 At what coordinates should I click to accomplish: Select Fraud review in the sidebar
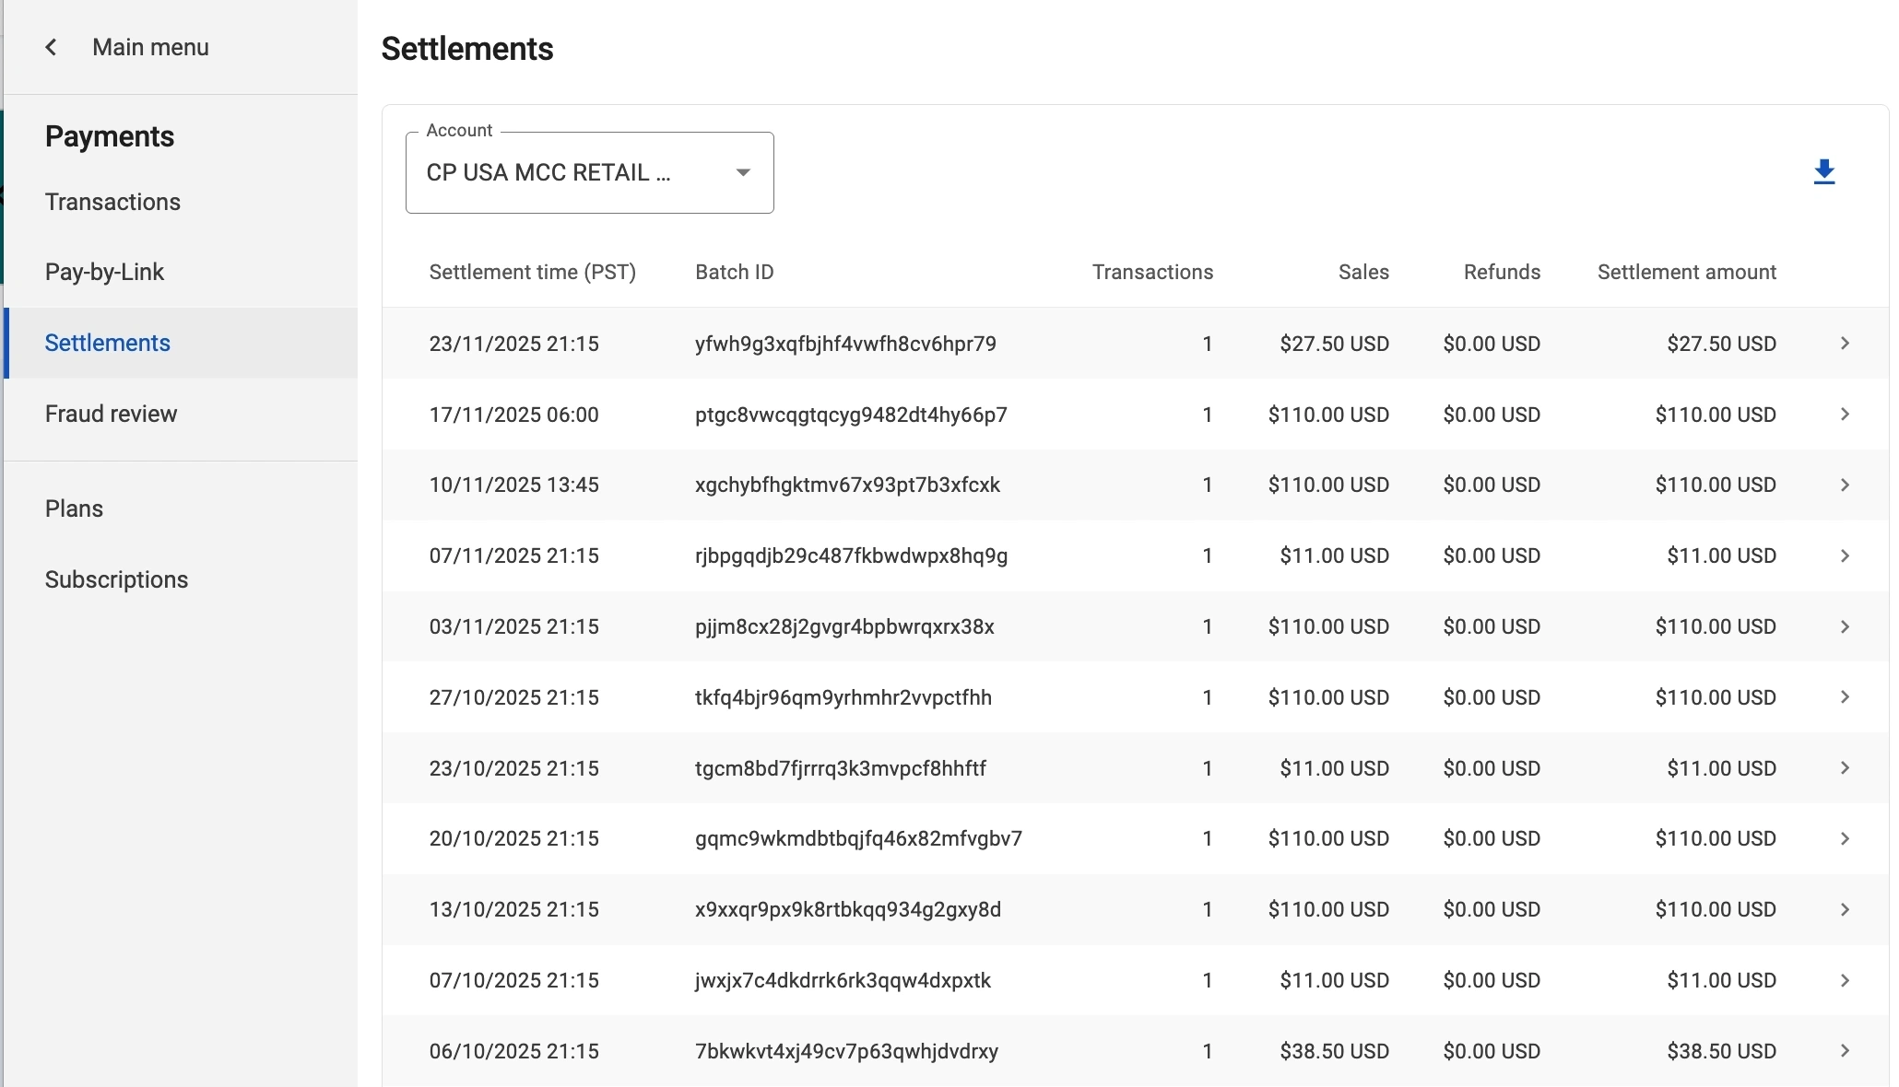(111, 414)
